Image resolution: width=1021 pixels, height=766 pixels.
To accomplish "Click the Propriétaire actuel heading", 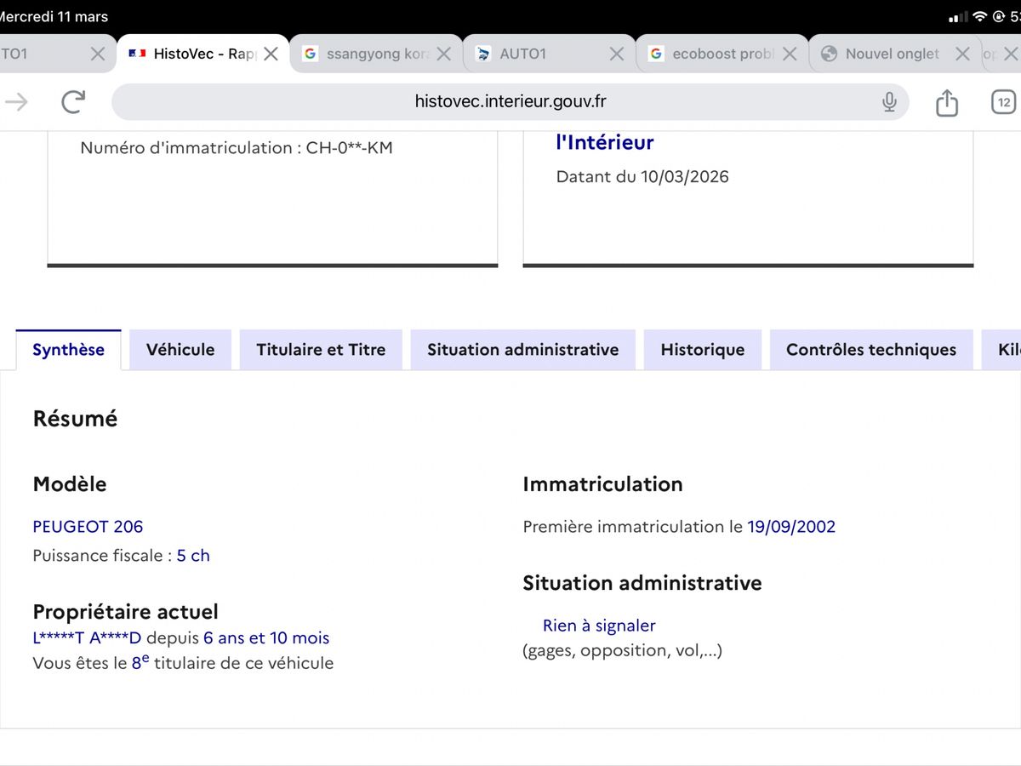I will [125, 612].
